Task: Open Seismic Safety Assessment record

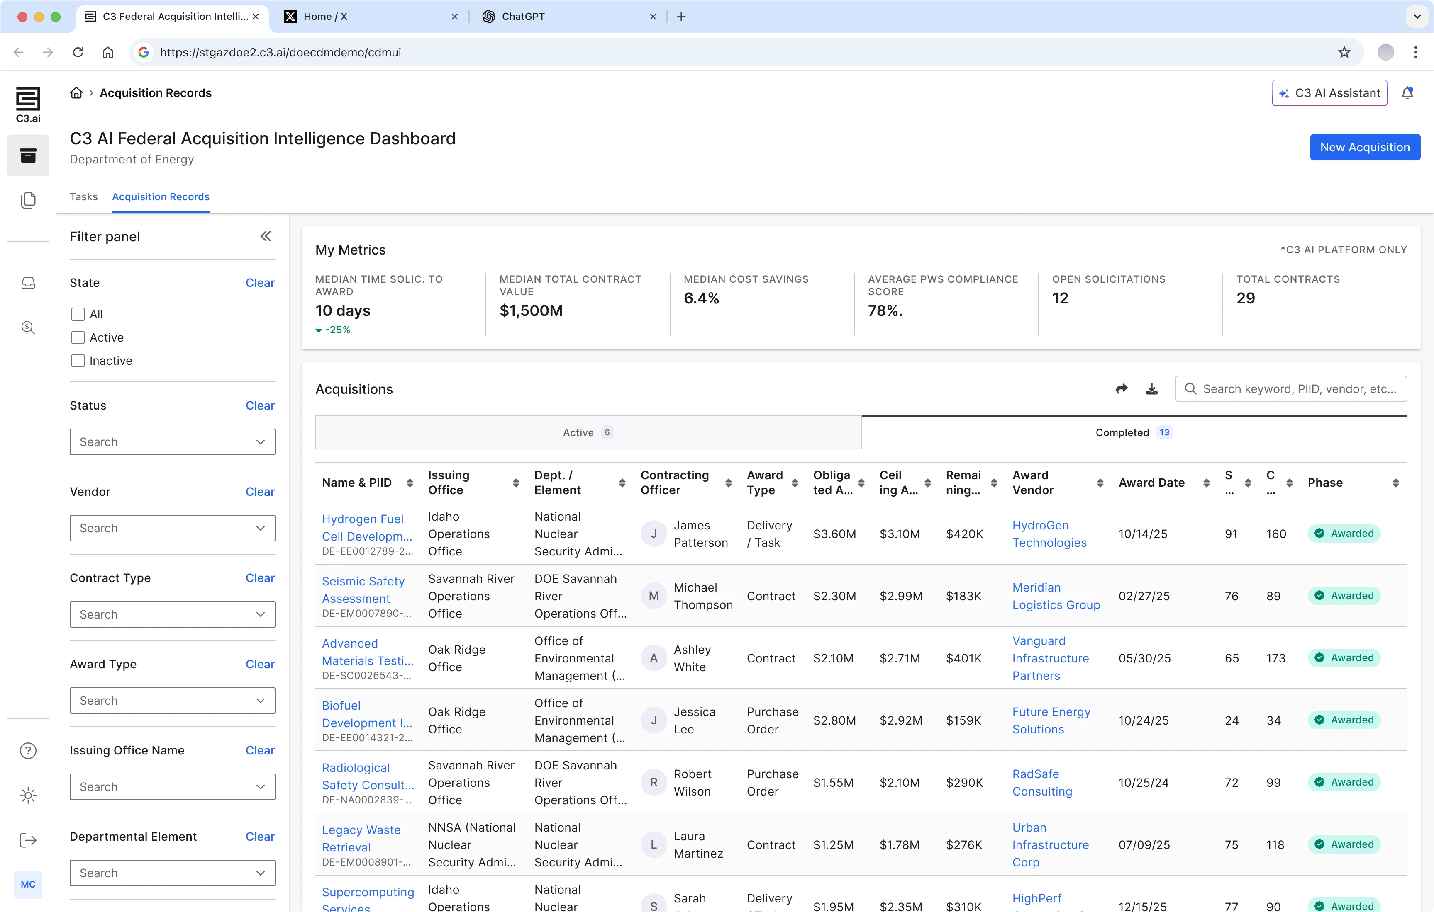Action: click(363, 589)
